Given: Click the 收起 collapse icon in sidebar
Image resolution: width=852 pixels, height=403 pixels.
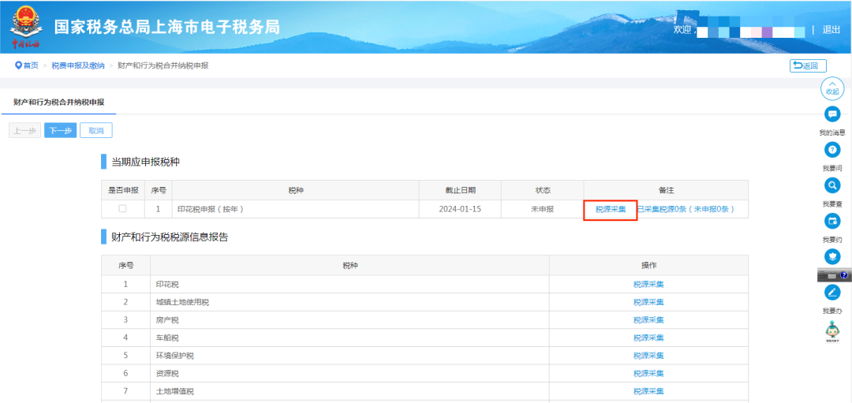Looking at the screenshot, I should coord(832,89).
